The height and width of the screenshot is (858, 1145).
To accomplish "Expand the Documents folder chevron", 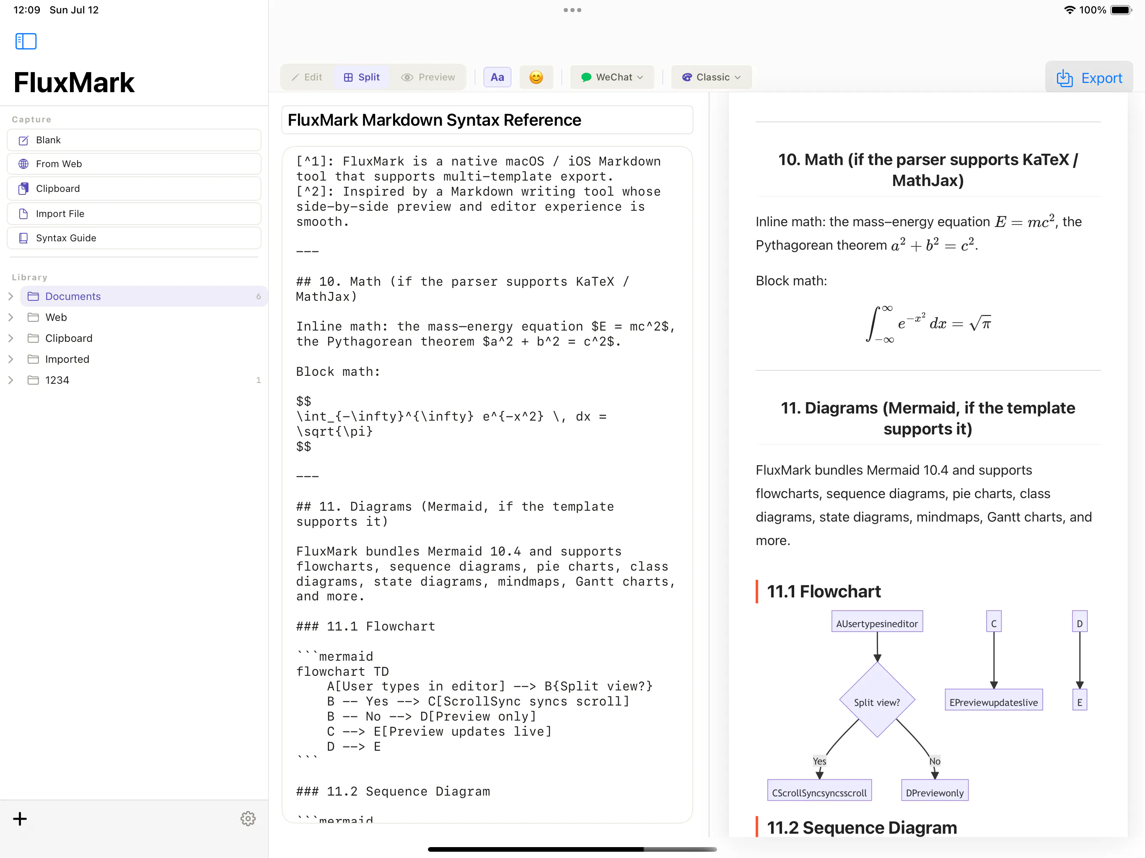I will [x=11, y=297].
